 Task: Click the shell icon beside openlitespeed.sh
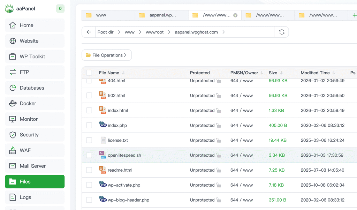pyautogui.click(x=102, y=155)
